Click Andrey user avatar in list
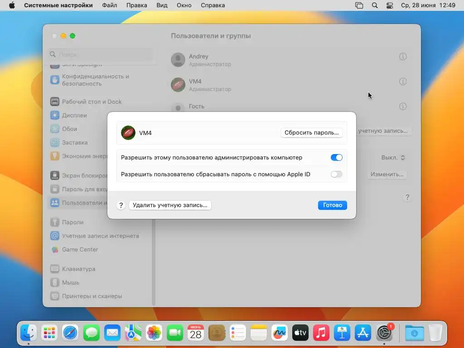The height and width of the screenshot is (348, 464). (178, 60)
